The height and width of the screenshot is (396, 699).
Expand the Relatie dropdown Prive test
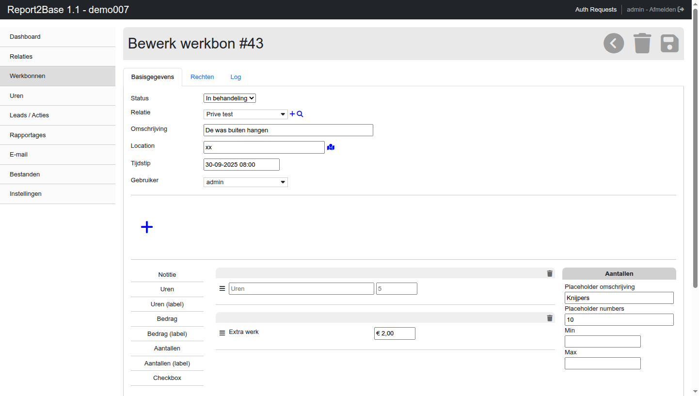[245, 114]
